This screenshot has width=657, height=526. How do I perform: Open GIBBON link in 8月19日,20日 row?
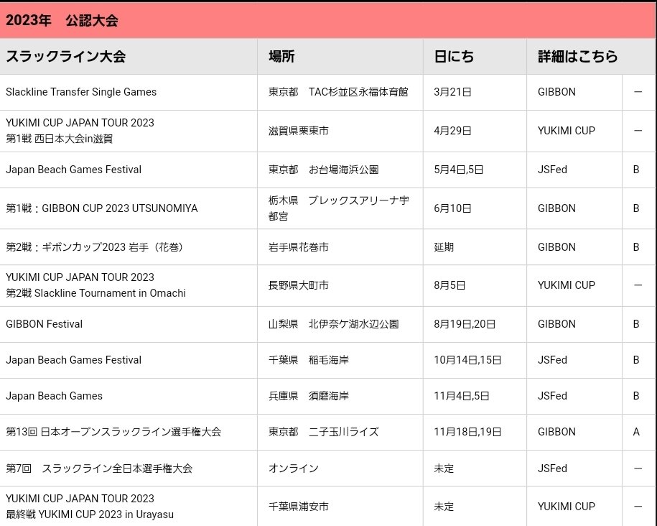point(556,324)
